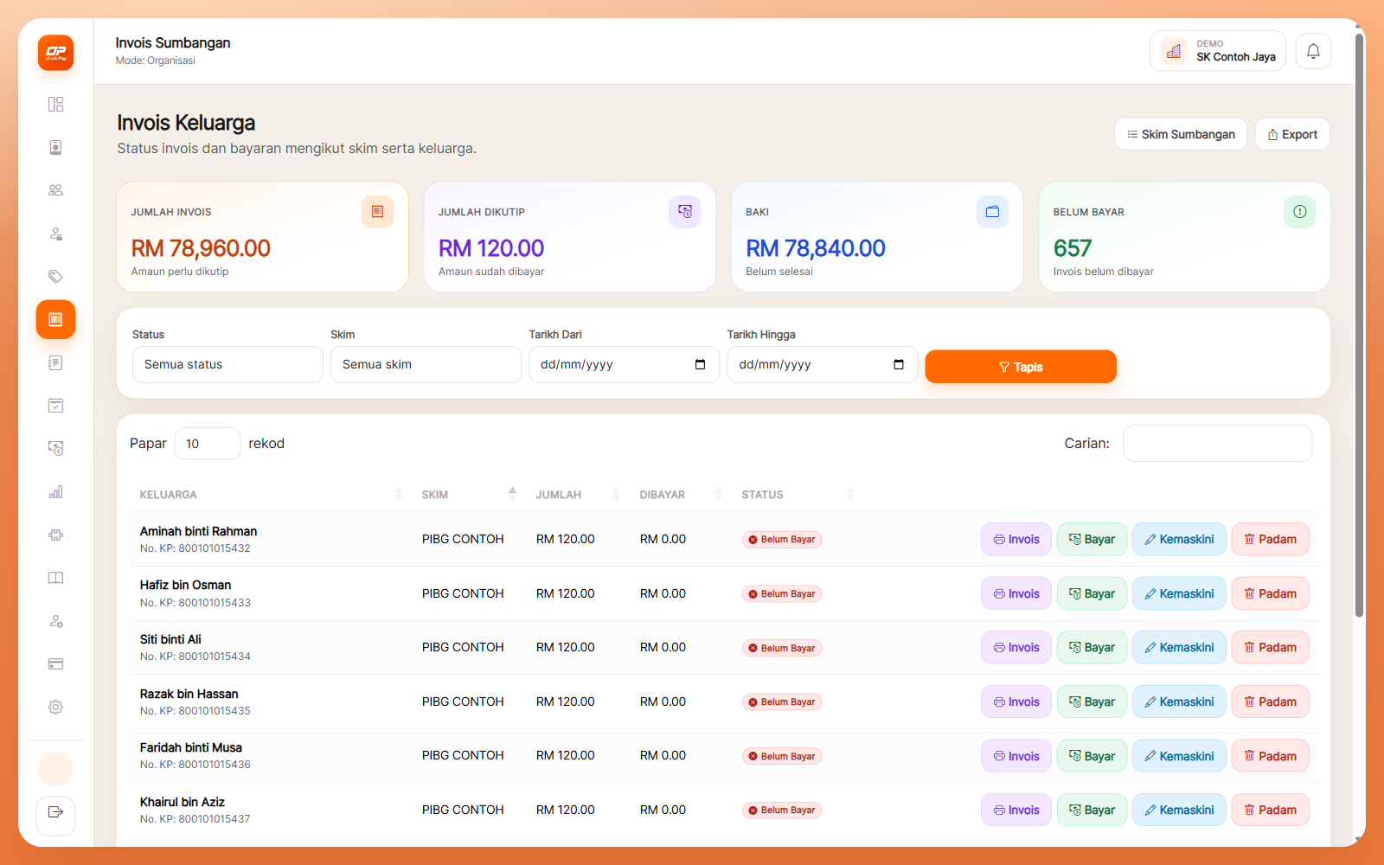Click the Export button
The height and width of the screenshot is (865, 1384).
[x=1292, y=134]
